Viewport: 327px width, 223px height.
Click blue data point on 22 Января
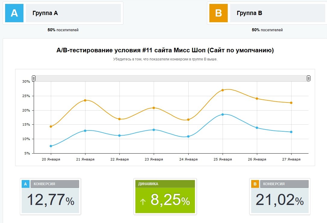pyautogui.click(x=119, y=136)
